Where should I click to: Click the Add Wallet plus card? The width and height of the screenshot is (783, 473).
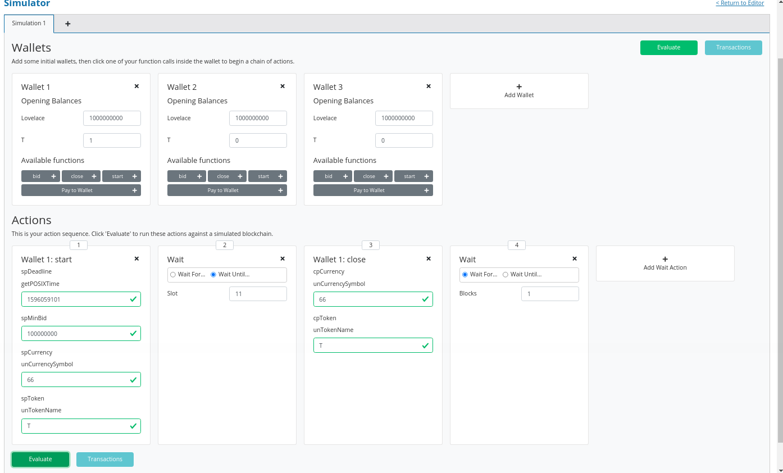[x=518, y=91]
